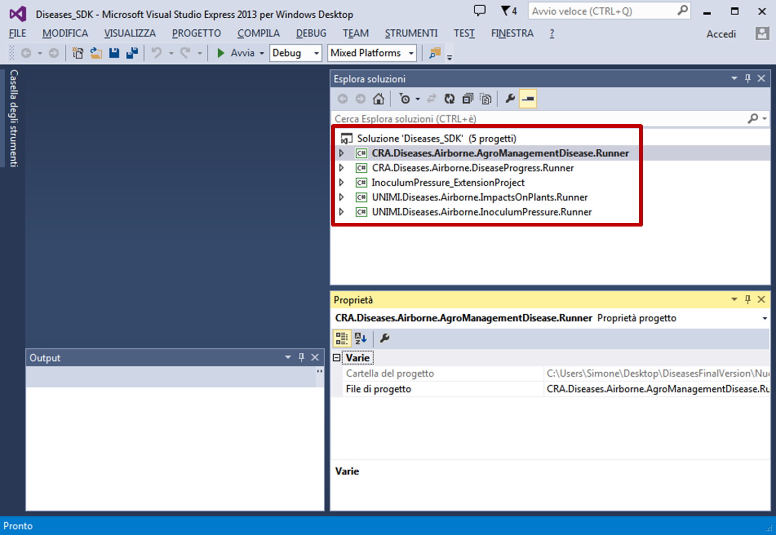
Task: Click the wrench Properties icon in Esplora soluzioni
Action: click(510, 99)
